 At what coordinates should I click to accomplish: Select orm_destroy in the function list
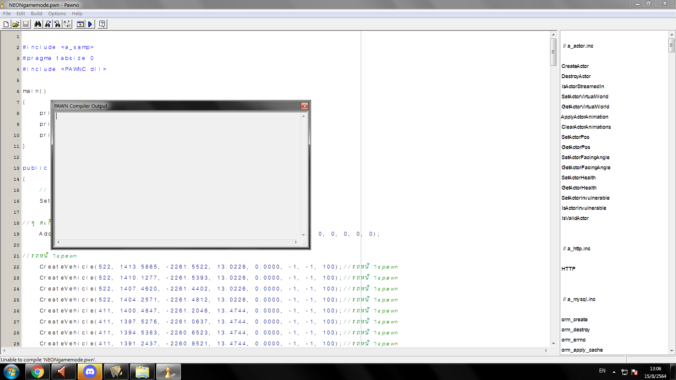(x=575, y=330)
